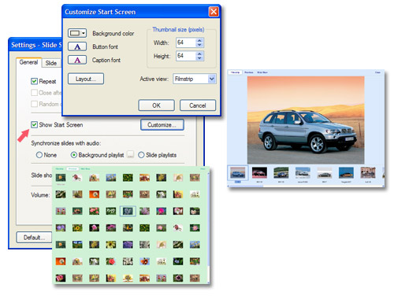Open the Layout... dialog button
The height and width of the screenshot is (299, 394).
pyautogui.click(x=86, y=79)
